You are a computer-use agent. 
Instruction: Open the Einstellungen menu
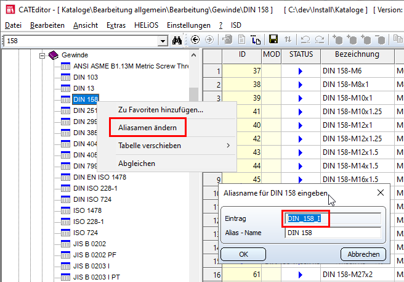coord(188,25)
